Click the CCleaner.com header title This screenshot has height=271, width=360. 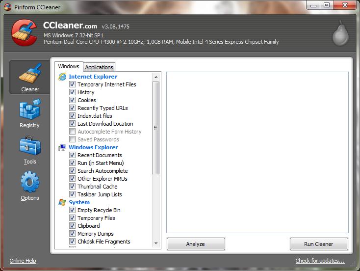[x=70, y=26]
